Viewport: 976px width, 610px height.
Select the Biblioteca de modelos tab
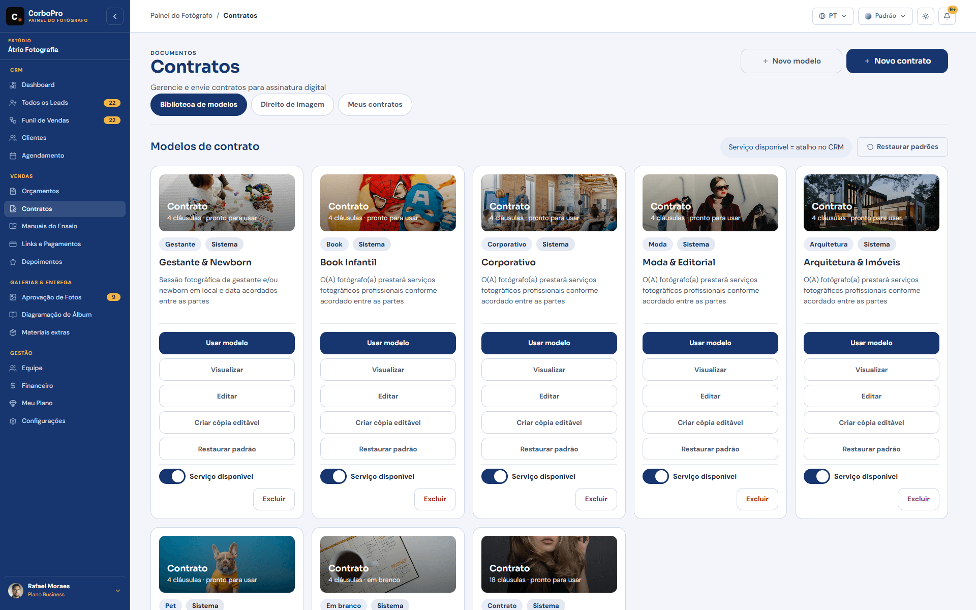click(x=199, y=105)
